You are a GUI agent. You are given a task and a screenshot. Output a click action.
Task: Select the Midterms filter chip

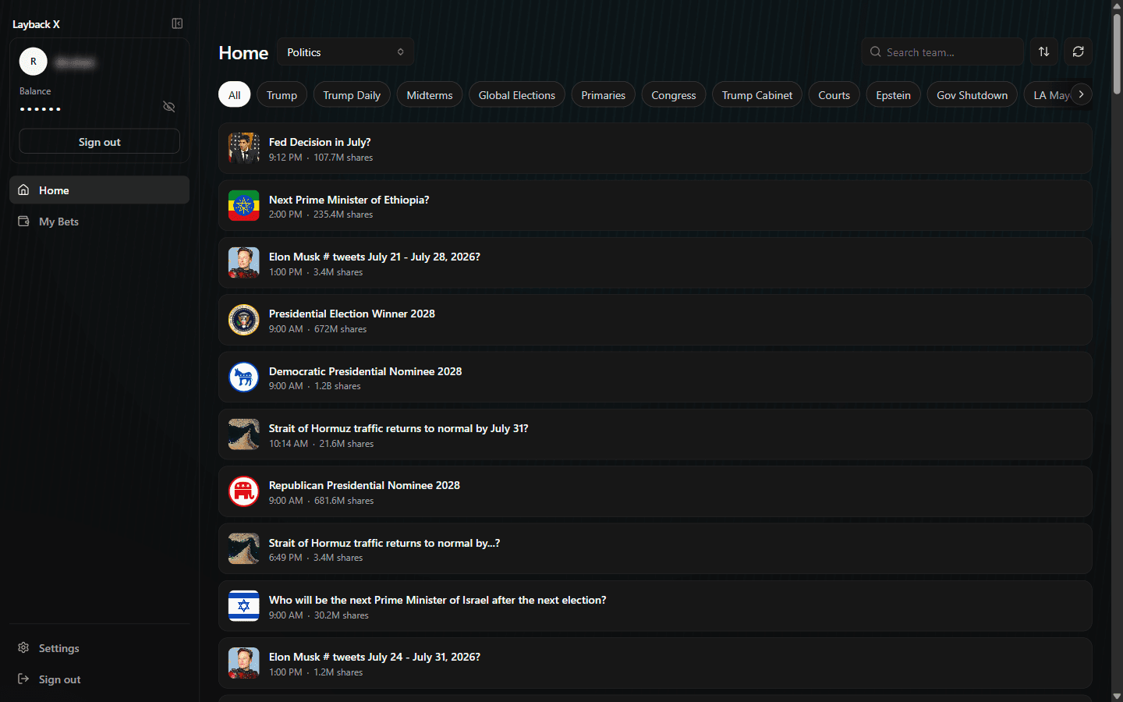[430, 94]
